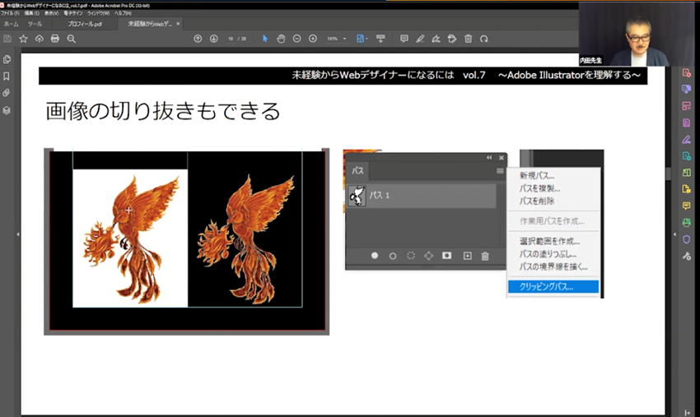
Task: Collapse the Paths panel double-arrow
Action: (489, 157)
